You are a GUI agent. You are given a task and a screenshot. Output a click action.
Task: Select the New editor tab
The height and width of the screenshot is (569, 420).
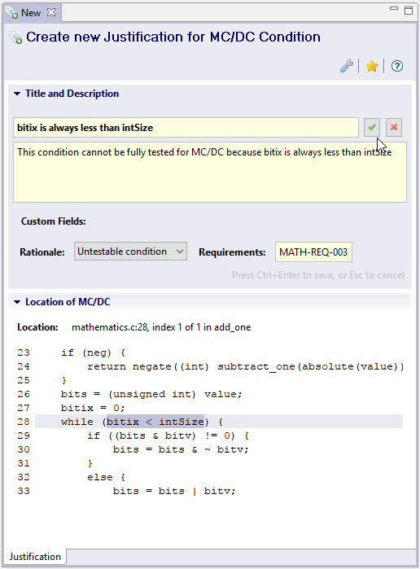coord(32,13)
